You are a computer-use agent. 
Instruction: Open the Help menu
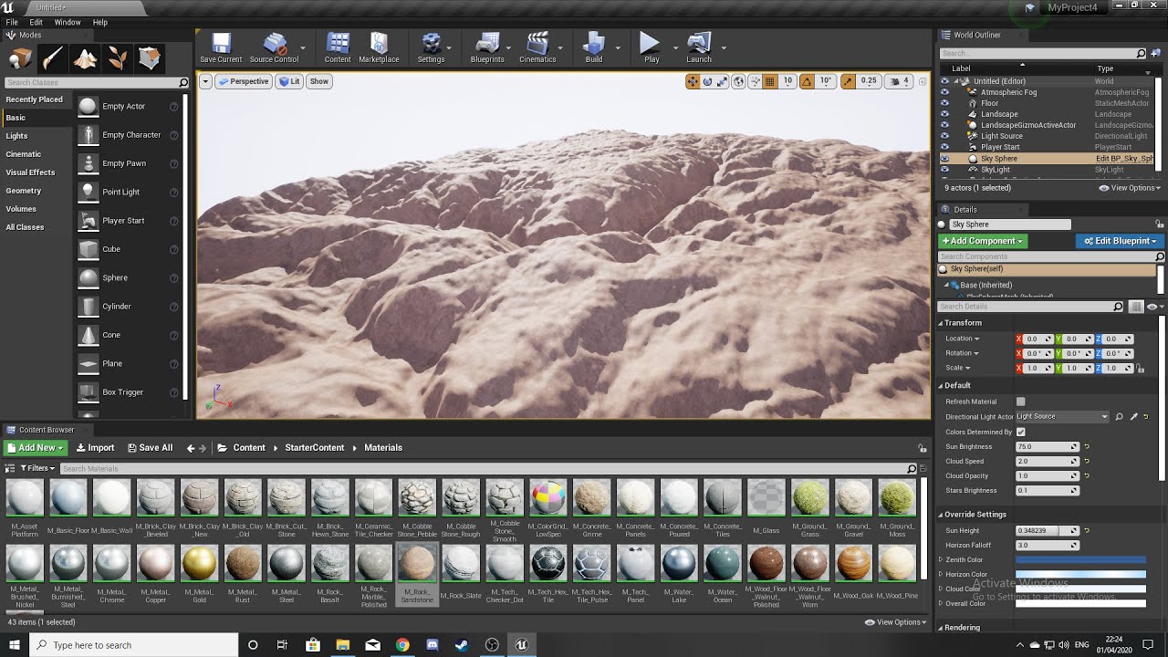tap(100, 22)
